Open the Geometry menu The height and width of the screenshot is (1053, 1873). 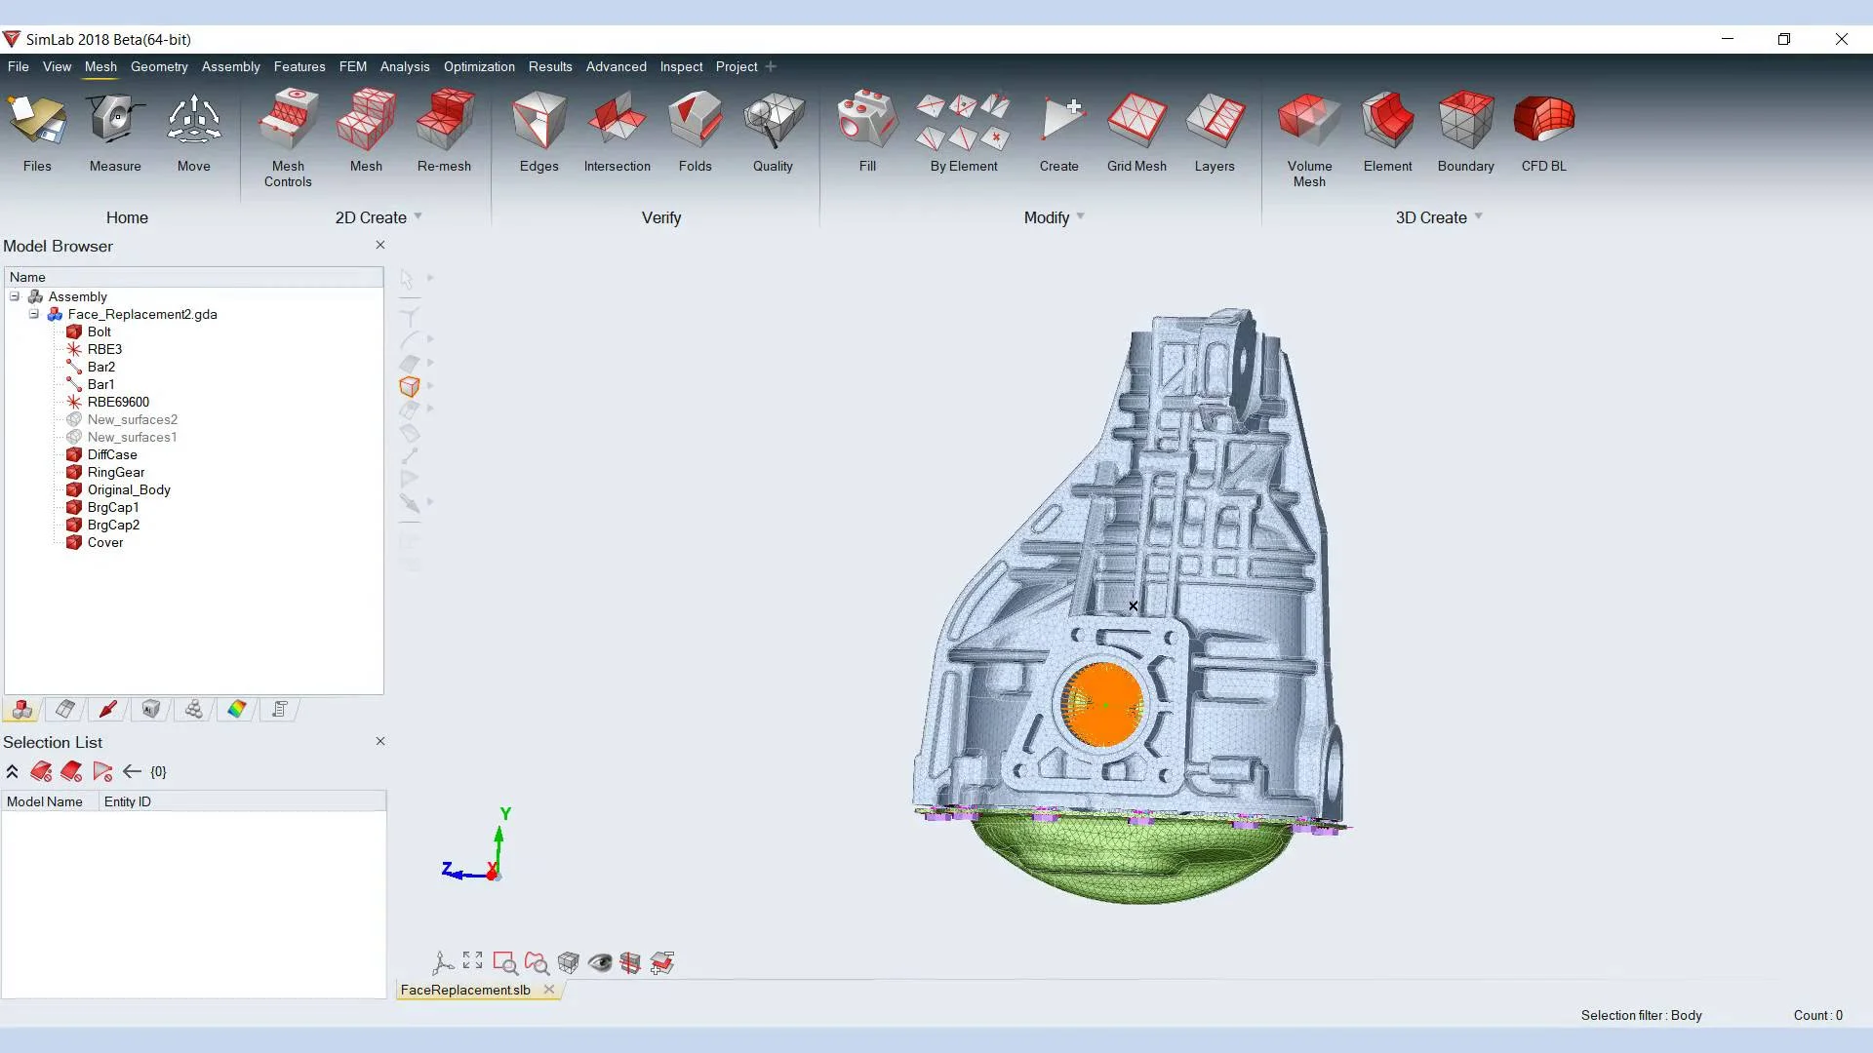coord(159,66)
